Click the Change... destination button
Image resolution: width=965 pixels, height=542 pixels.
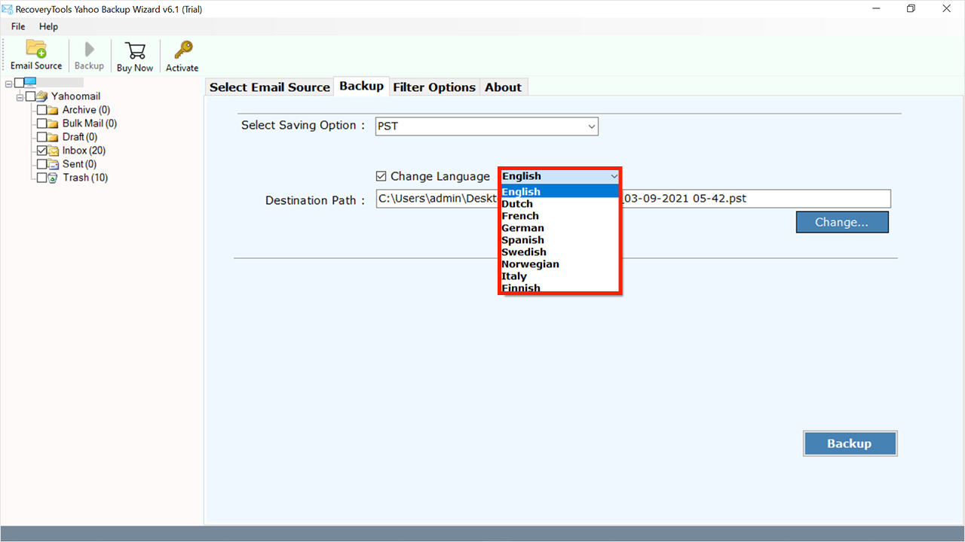pyautogui.click(x=842, y=222)
